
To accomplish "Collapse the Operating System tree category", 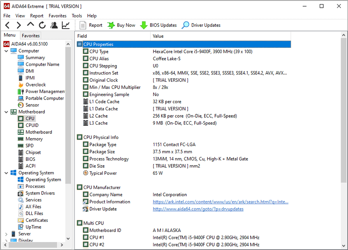I will click(x=6, y=173).
